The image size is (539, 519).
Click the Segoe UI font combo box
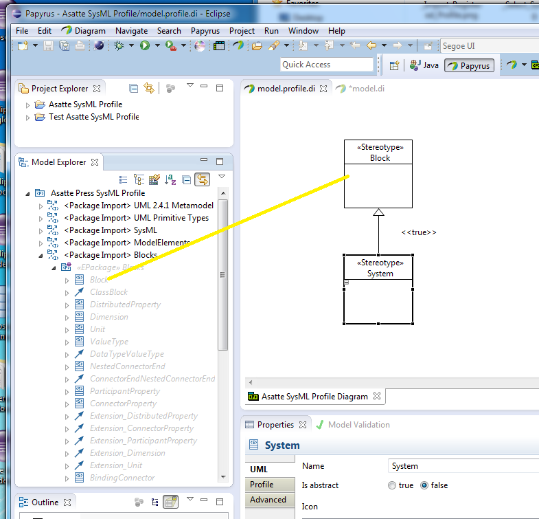tap(489, 46)
